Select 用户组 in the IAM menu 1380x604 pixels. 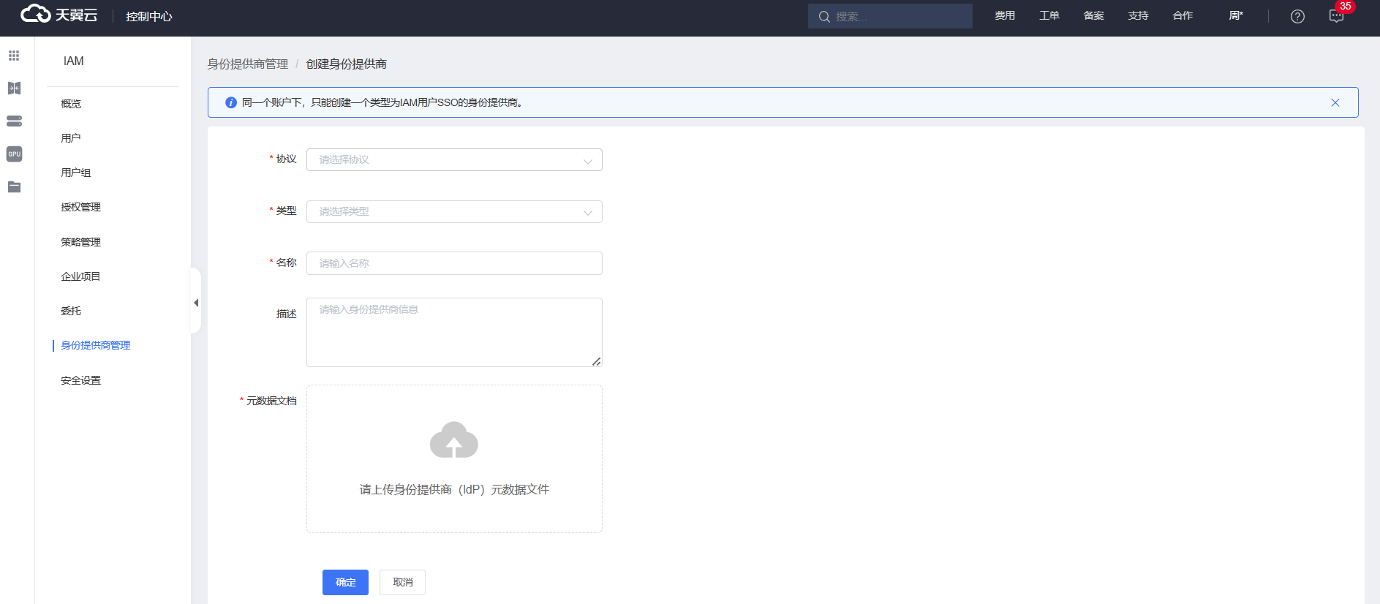pyautogui.click(x=76, y=173)
